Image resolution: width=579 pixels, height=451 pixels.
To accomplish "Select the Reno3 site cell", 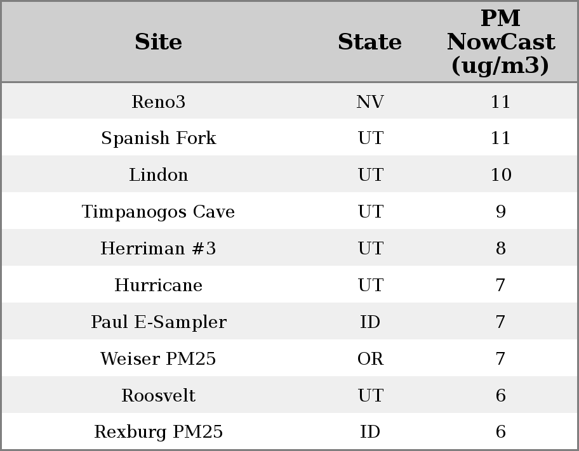I will (x=158, y=102).
